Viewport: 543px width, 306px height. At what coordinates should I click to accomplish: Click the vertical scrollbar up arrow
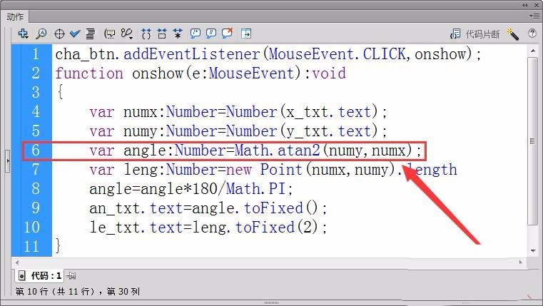pos(532,51)
